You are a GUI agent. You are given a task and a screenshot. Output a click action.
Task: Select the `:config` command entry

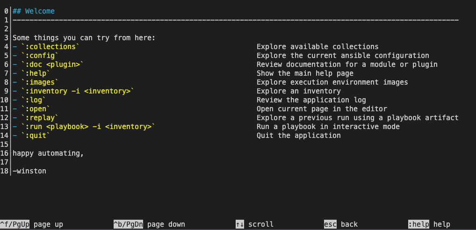coord(40,56)
